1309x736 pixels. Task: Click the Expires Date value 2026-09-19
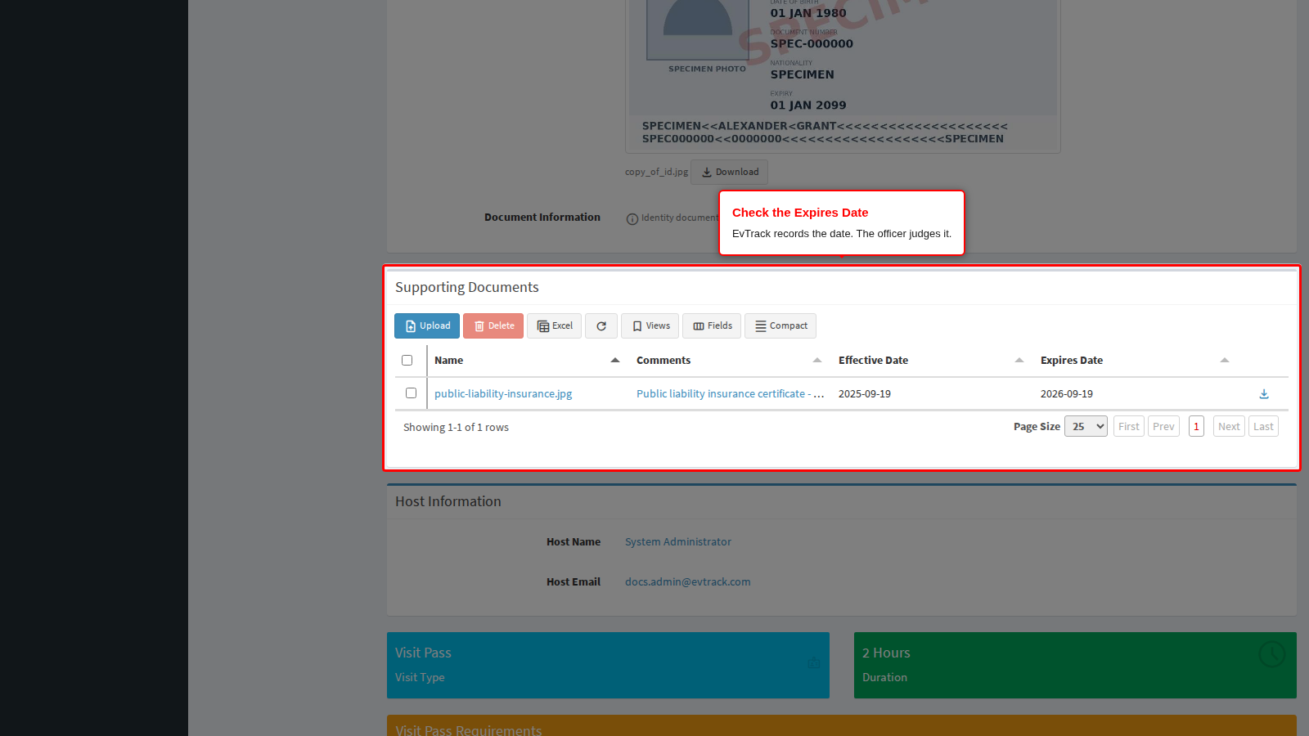click(1067, 393)
